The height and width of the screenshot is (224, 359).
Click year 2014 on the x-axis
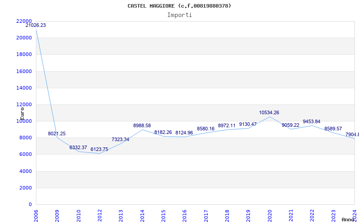coord(142,215)
